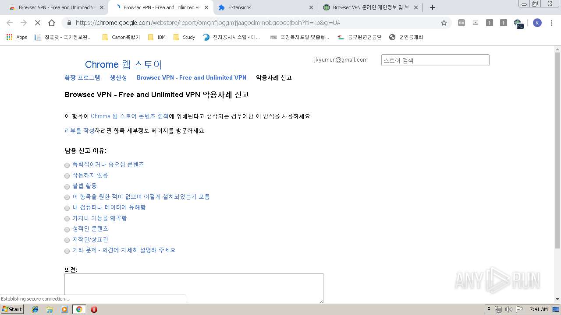Click in the 스토어 검색 search box
Image resolution: width=561 pixels, height=315 pixels.
(435, 60)
